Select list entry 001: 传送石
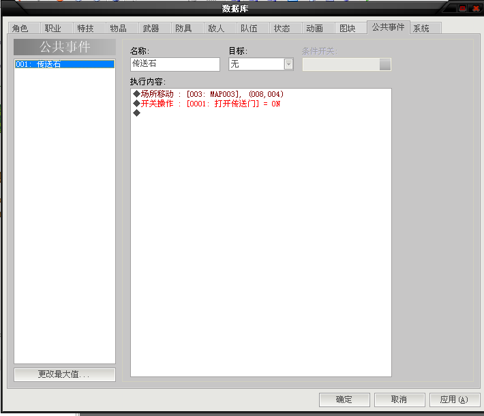The width and height of the screenshot is (484, 416). coord(65,64)
